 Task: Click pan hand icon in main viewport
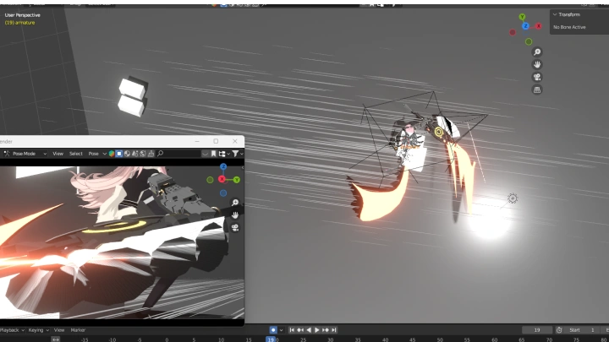click(x=537, y=64)
